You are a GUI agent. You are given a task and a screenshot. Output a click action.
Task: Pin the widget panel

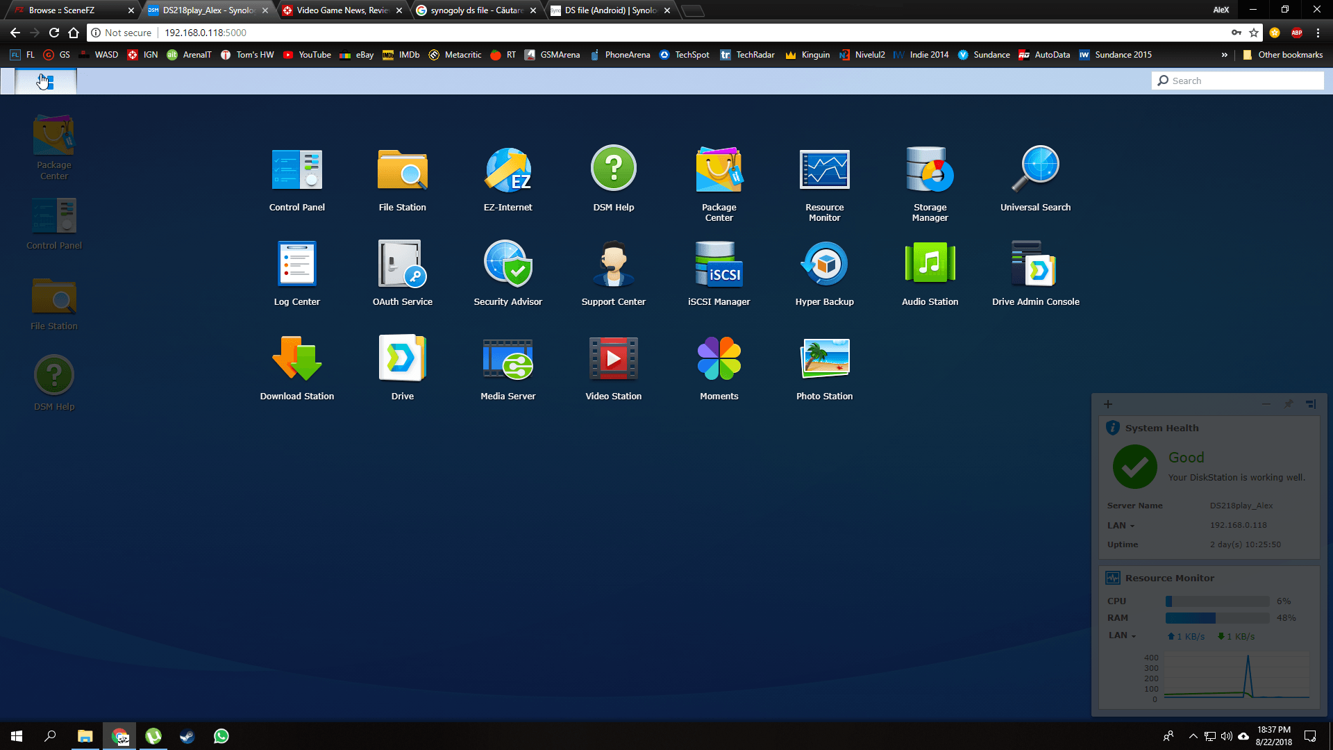tap(1289, 404)
